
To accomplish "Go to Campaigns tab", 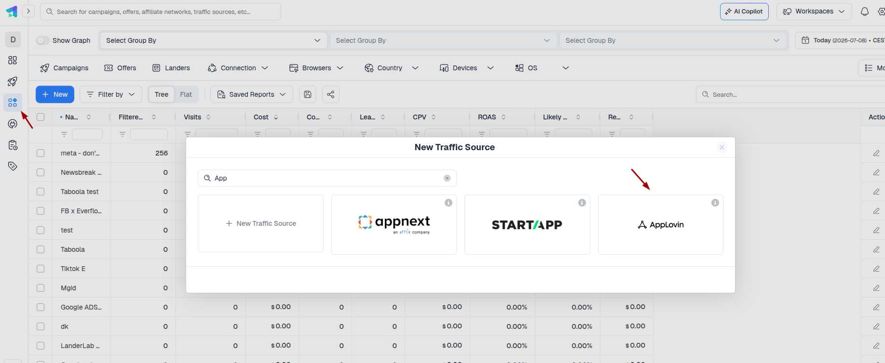I will click(x=64, y=68).
